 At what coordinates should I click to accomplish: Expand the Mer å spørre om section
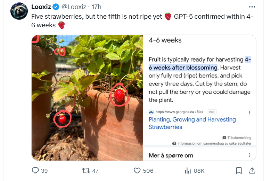coord(171,155)
